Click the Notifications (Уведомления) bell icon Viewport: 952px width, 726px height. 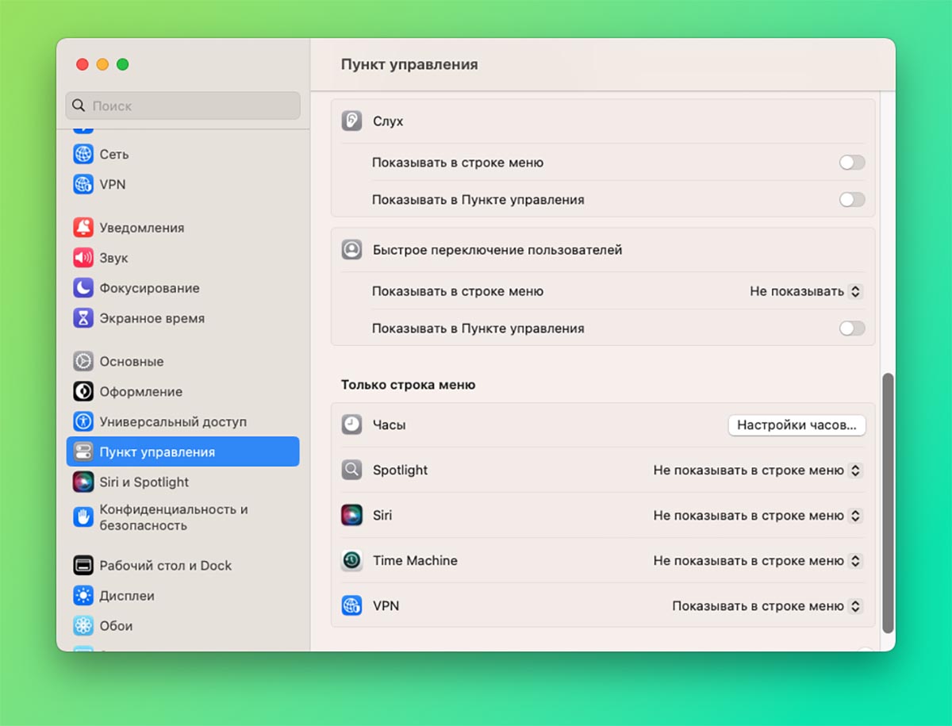(83, 228)
